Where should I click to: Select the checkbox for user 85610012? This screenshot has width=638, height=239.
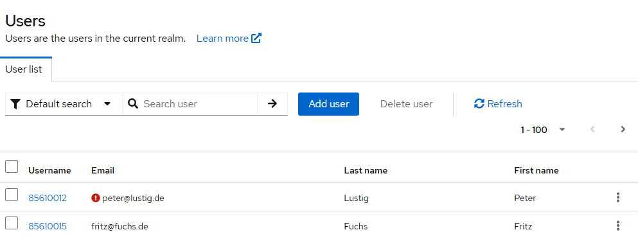coord(12,195)
